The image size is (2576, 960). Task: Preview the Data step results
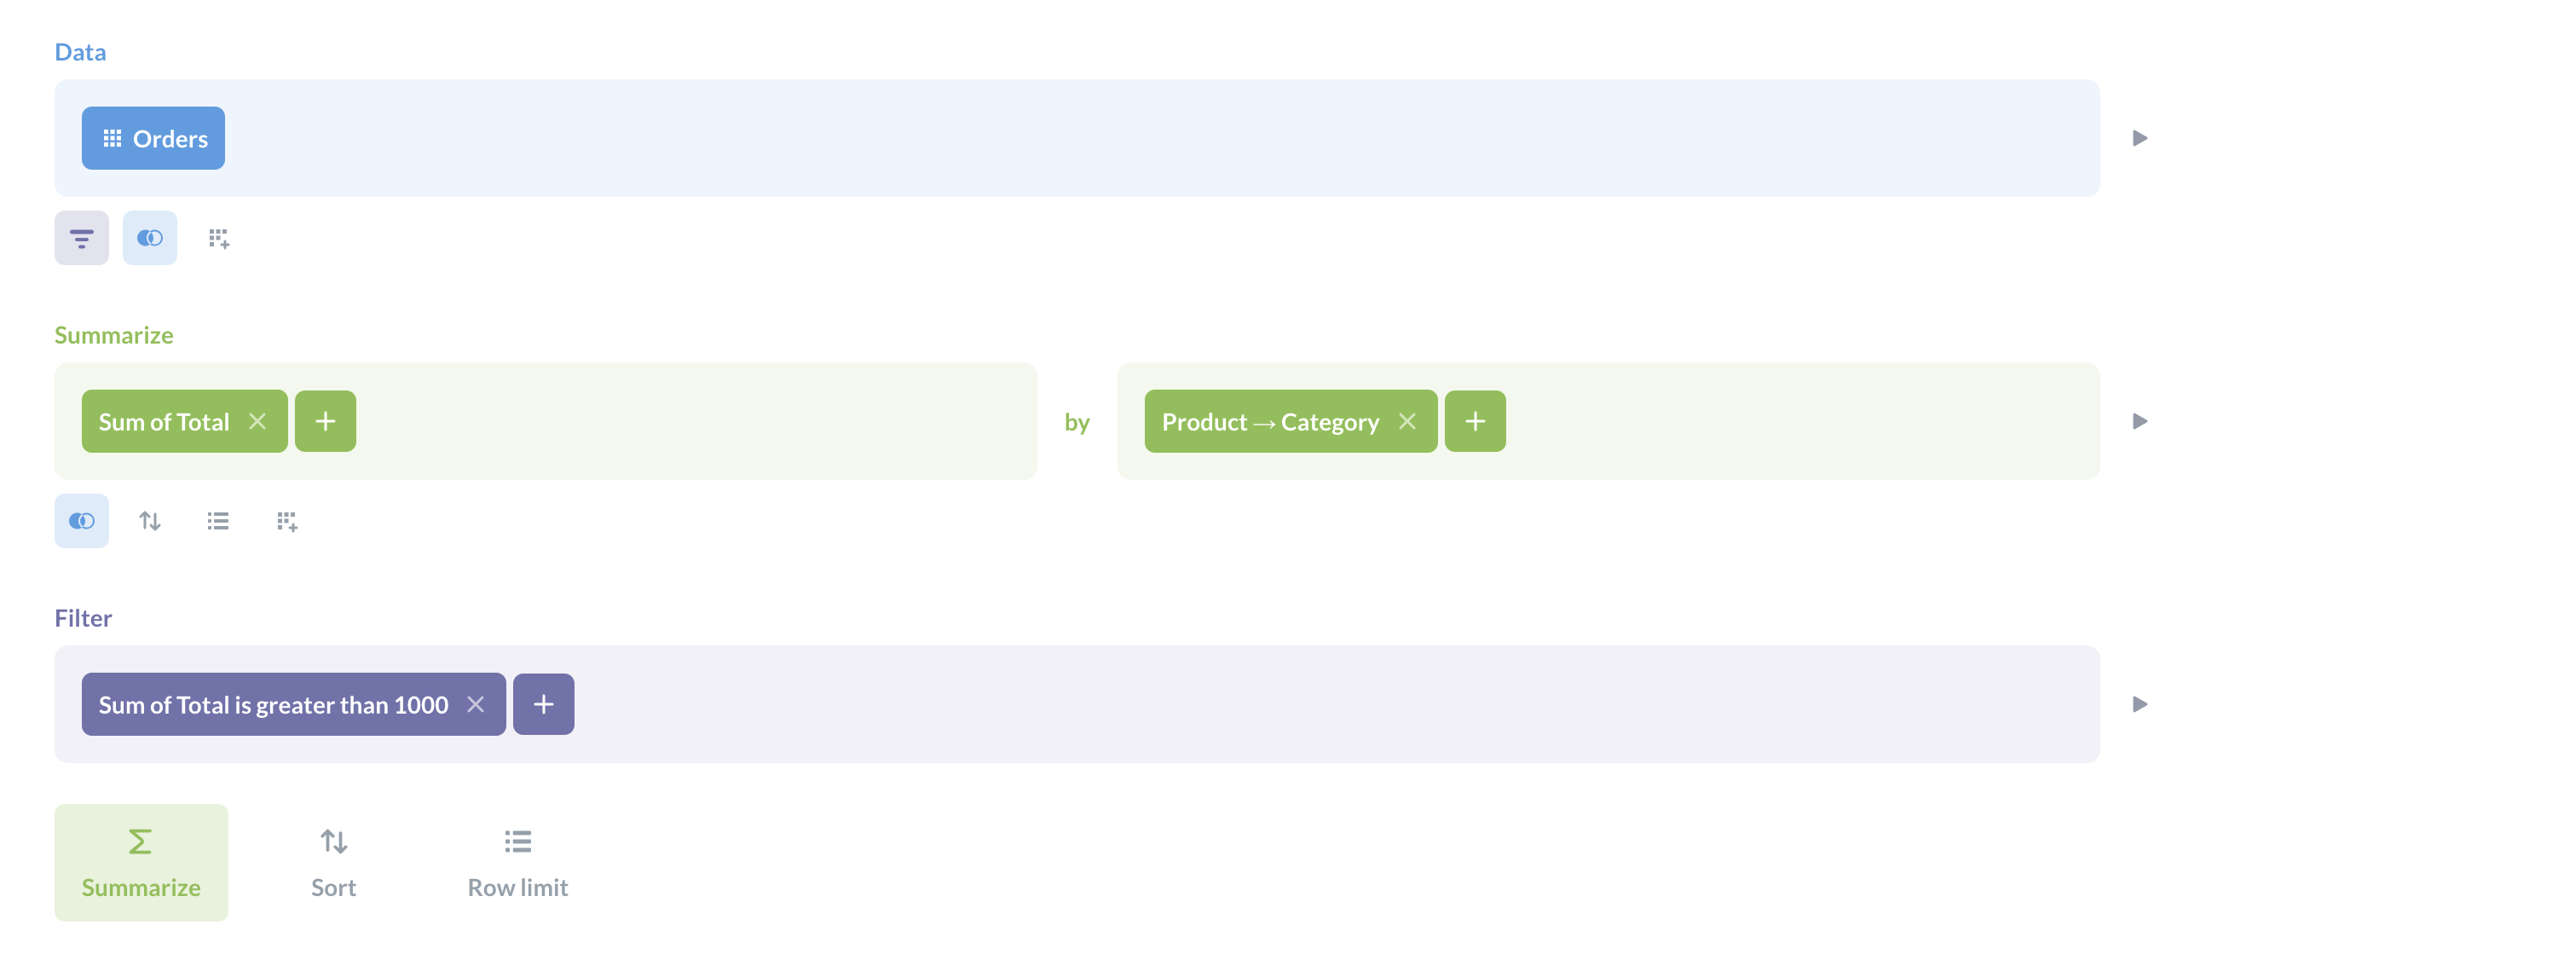[x=2139, y=138]
